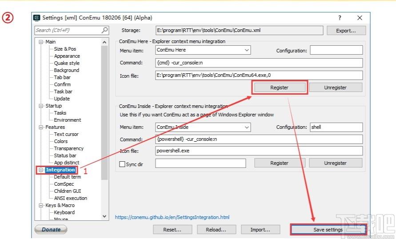Viewport: 396px width, 239px height.
Task: Toggle the Sync dir checkbox
Action: tap(122, 164)
